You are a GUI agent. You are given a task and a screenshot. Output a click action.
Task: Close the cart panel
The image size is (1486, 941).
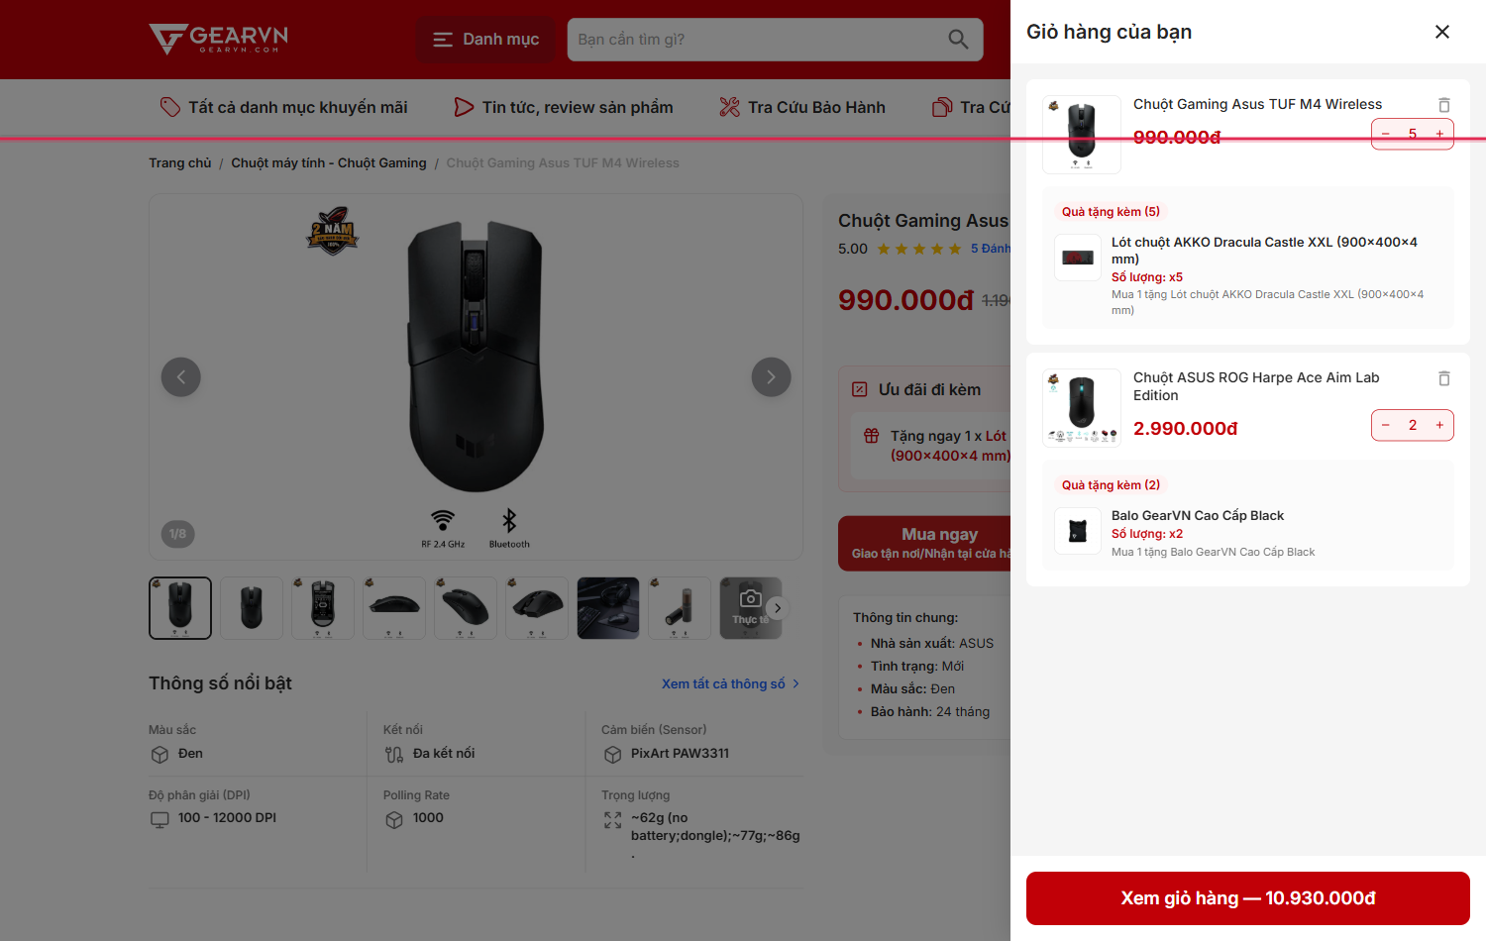tap(1442, 32)
